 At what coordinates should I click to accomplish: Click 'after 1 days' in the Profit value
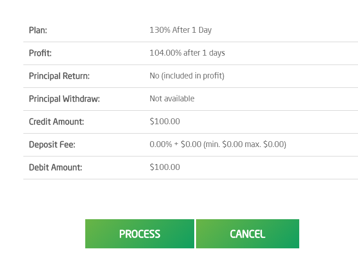point(205,53)
